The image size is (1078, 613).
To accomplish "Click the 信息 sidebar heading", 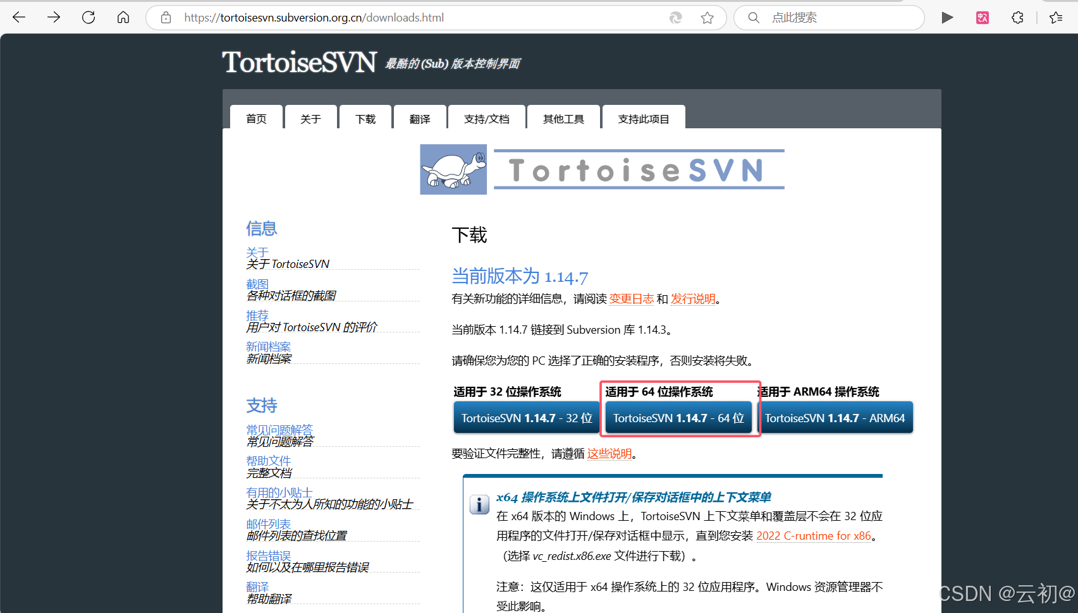I will (262, 228).
